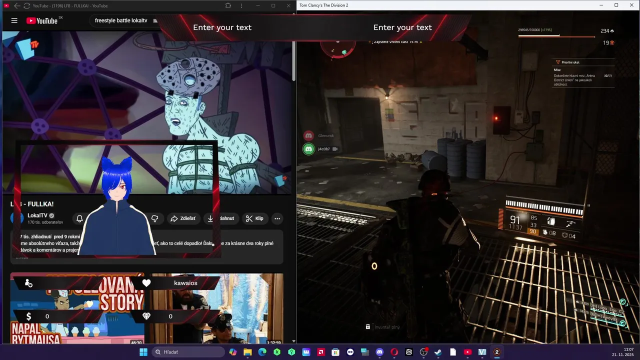
Task: Download the video with the Stiahnuť button
Action: click(x=221, y=218)
